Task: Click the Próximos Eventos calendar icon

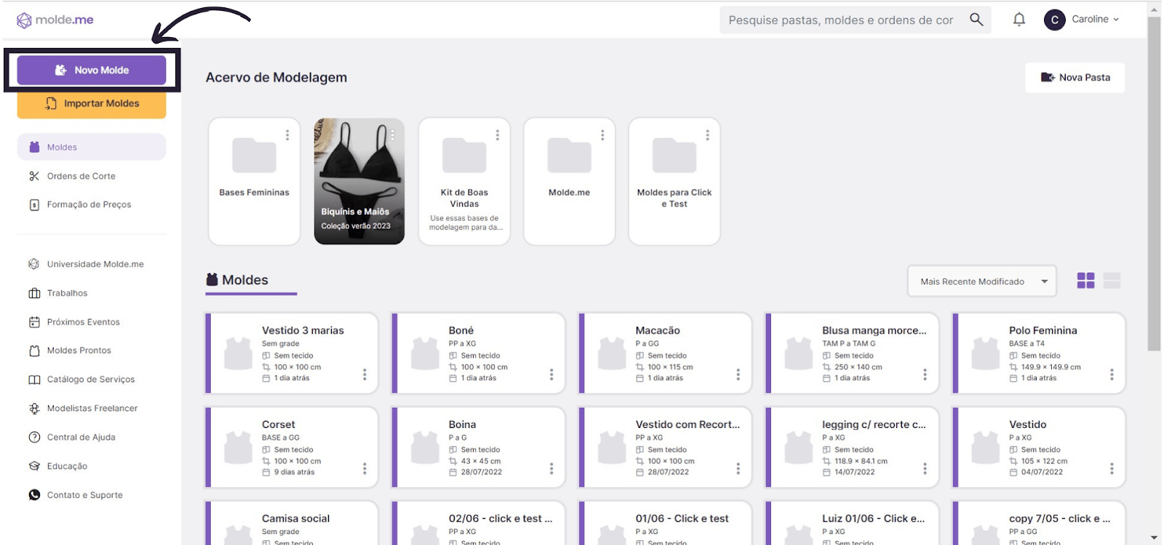Action: (x=34, y=322)
